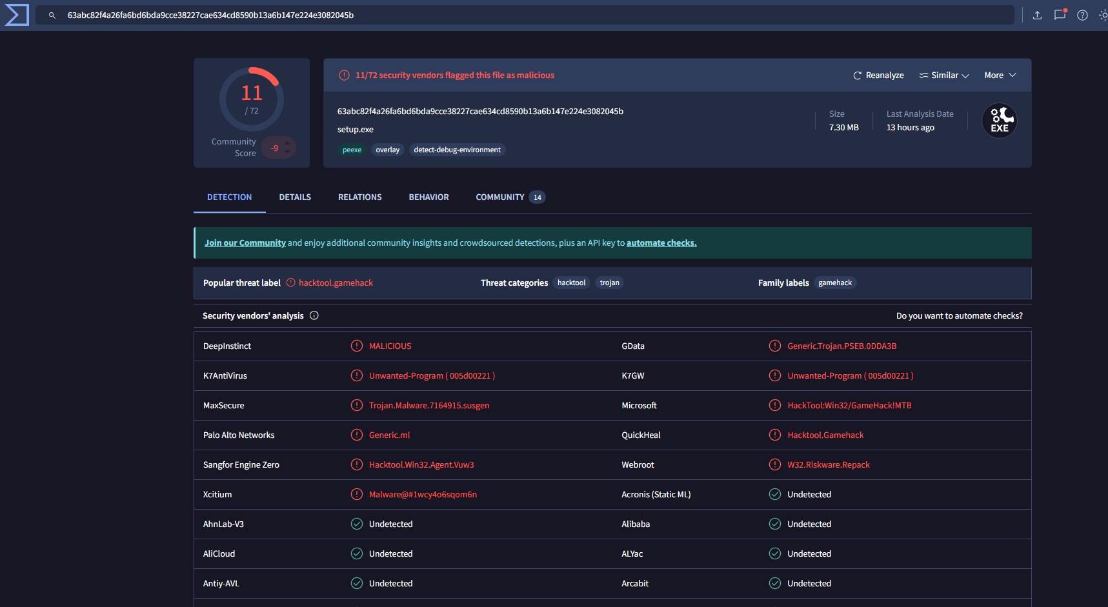Toggle the light/dark theme sun icon
Viewport: 1108px width, 607px height.
point(1103,15)
